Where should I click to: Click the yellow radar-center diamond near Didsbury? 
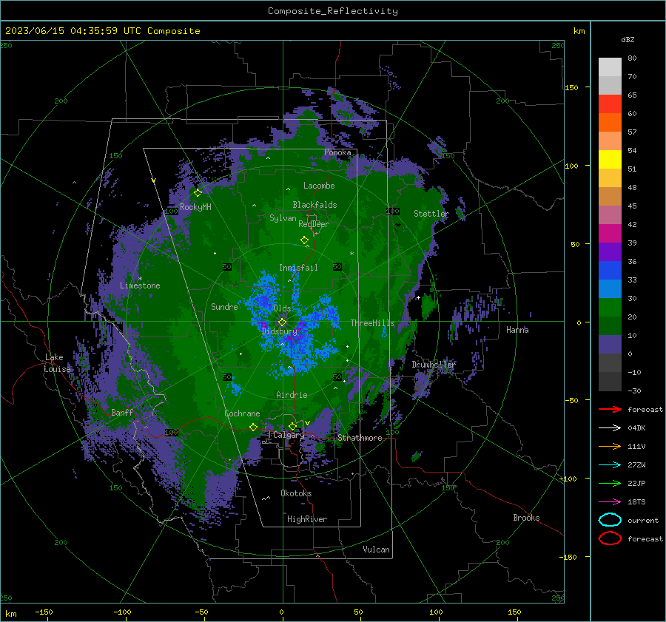(x=282, y=322)
